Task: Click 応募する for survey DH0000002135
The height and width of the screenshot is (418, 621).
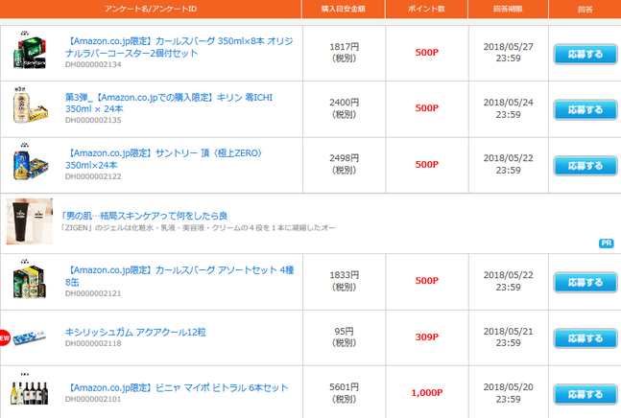Action: 585,110
